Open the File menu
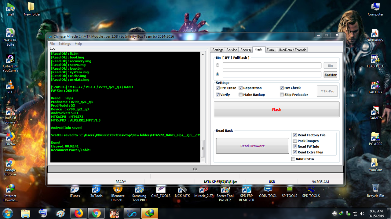Screen dimensions: 391x219 coord(52,43)
